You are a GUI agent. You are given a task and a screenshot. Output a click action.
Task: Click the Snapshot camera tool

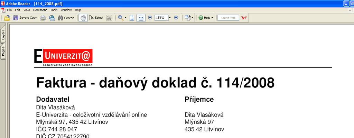coord(109,18)
